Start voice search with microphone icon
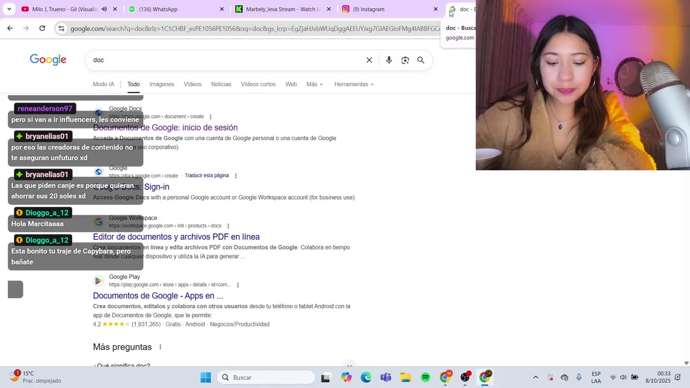The image size is (690, 388). (x=389, y=60)
